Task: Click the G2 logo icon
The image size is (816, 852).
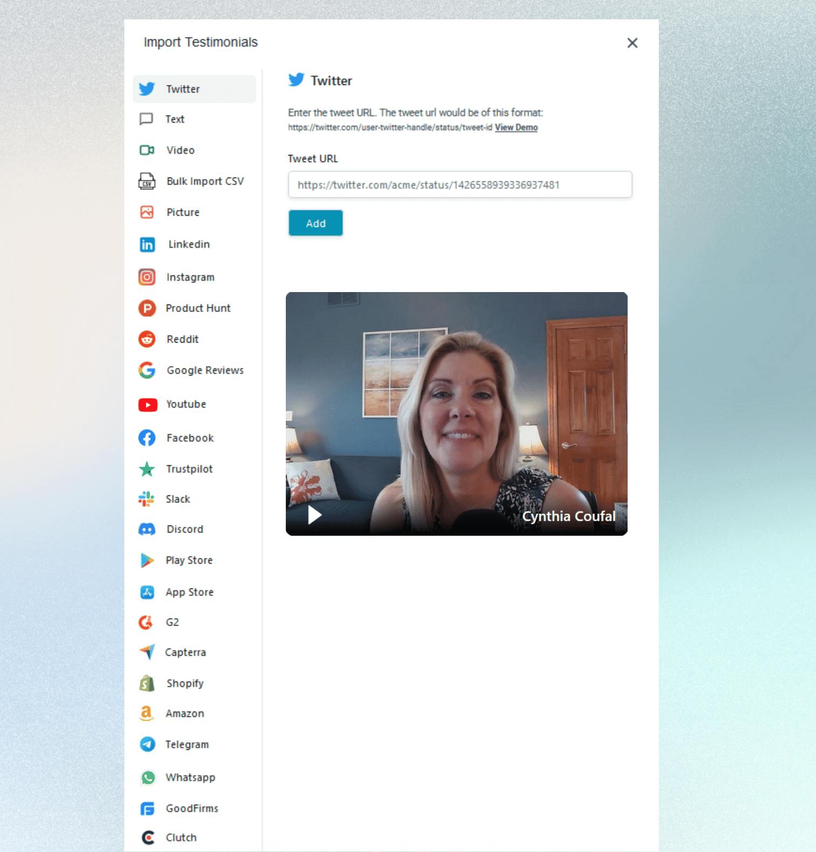Action: click(x=146, y=622)
